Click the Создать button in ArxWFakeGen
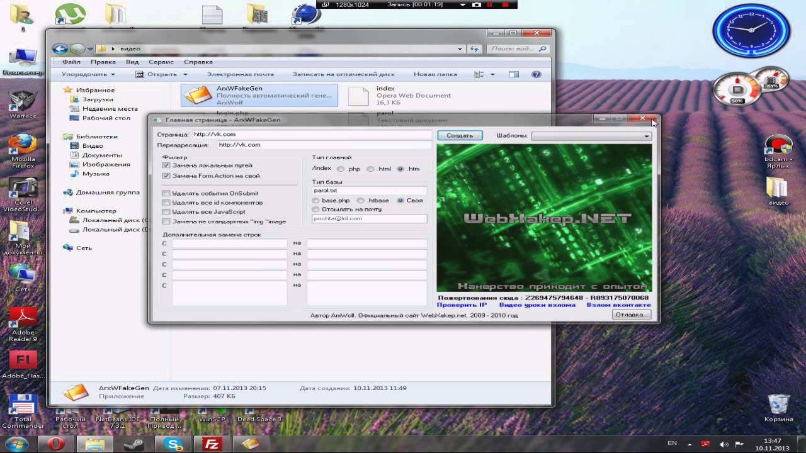Viewport: 806px width, 453px height. click(460, 135)
